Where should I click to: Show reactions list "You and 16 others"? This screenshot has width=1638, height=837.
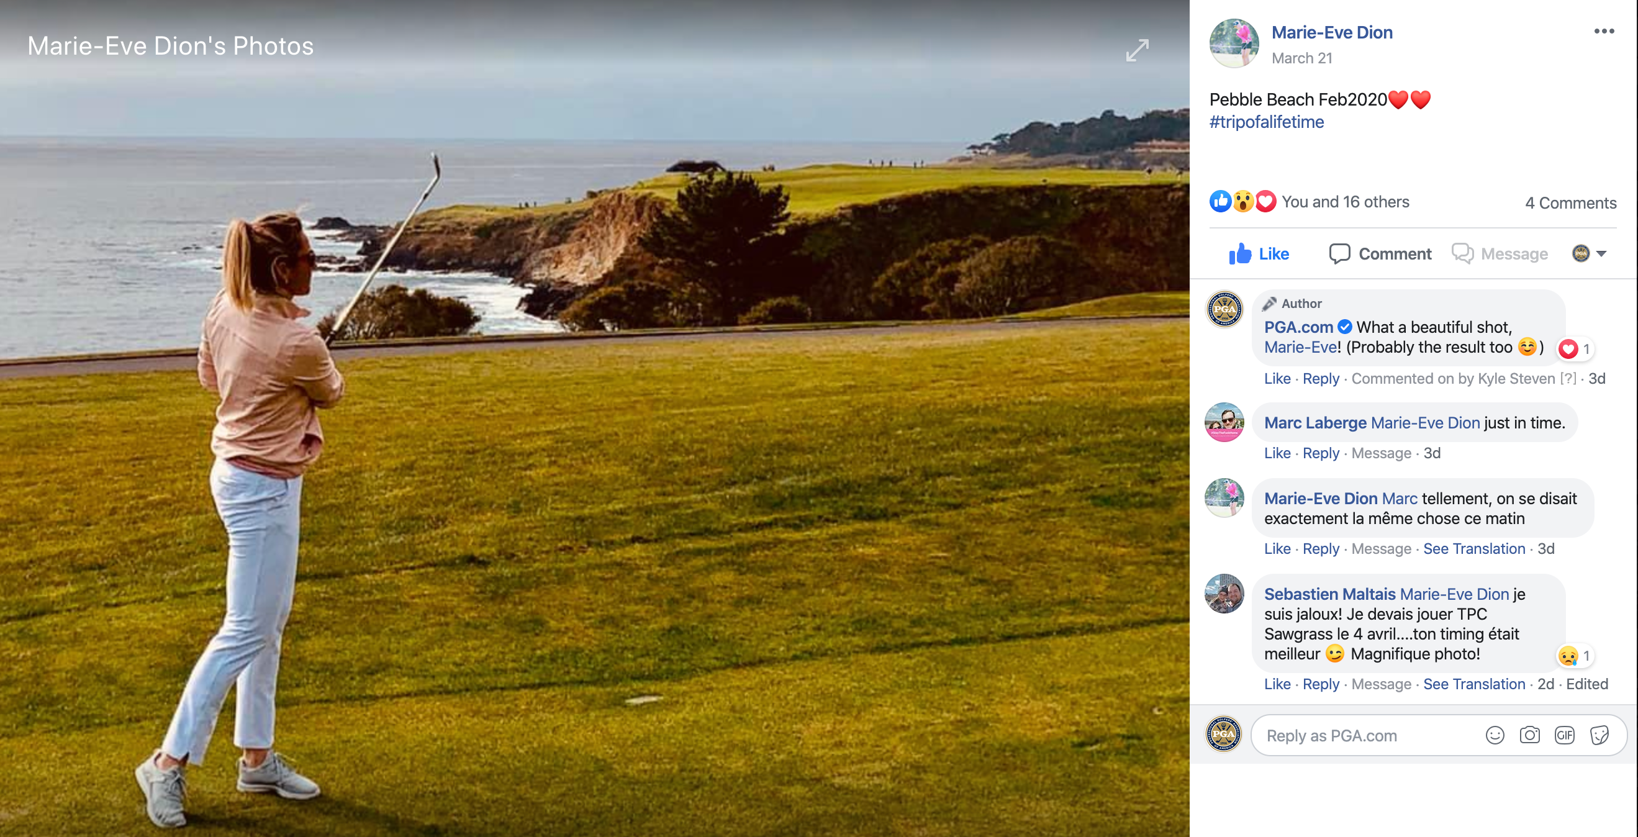tap(1345, 202)
